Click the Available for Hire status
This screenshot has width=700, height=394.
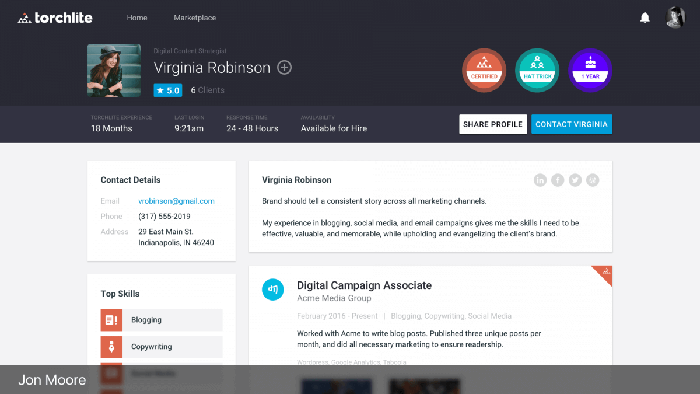pyautogui.click(x=334, y=128)
